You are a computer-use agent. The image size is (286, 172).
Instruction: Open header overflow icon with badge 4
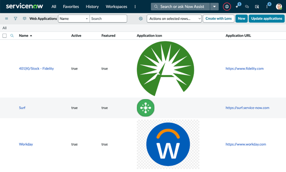point(267,6)
